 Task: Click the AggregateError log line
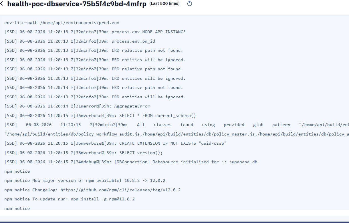point(77,106)
